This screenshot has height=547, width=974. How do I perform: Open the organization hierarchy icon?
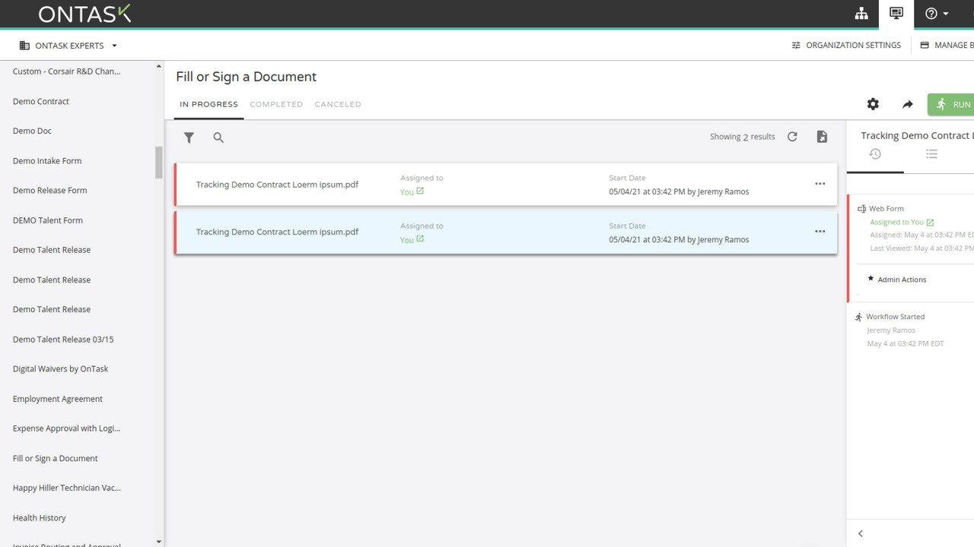point(861,14)
